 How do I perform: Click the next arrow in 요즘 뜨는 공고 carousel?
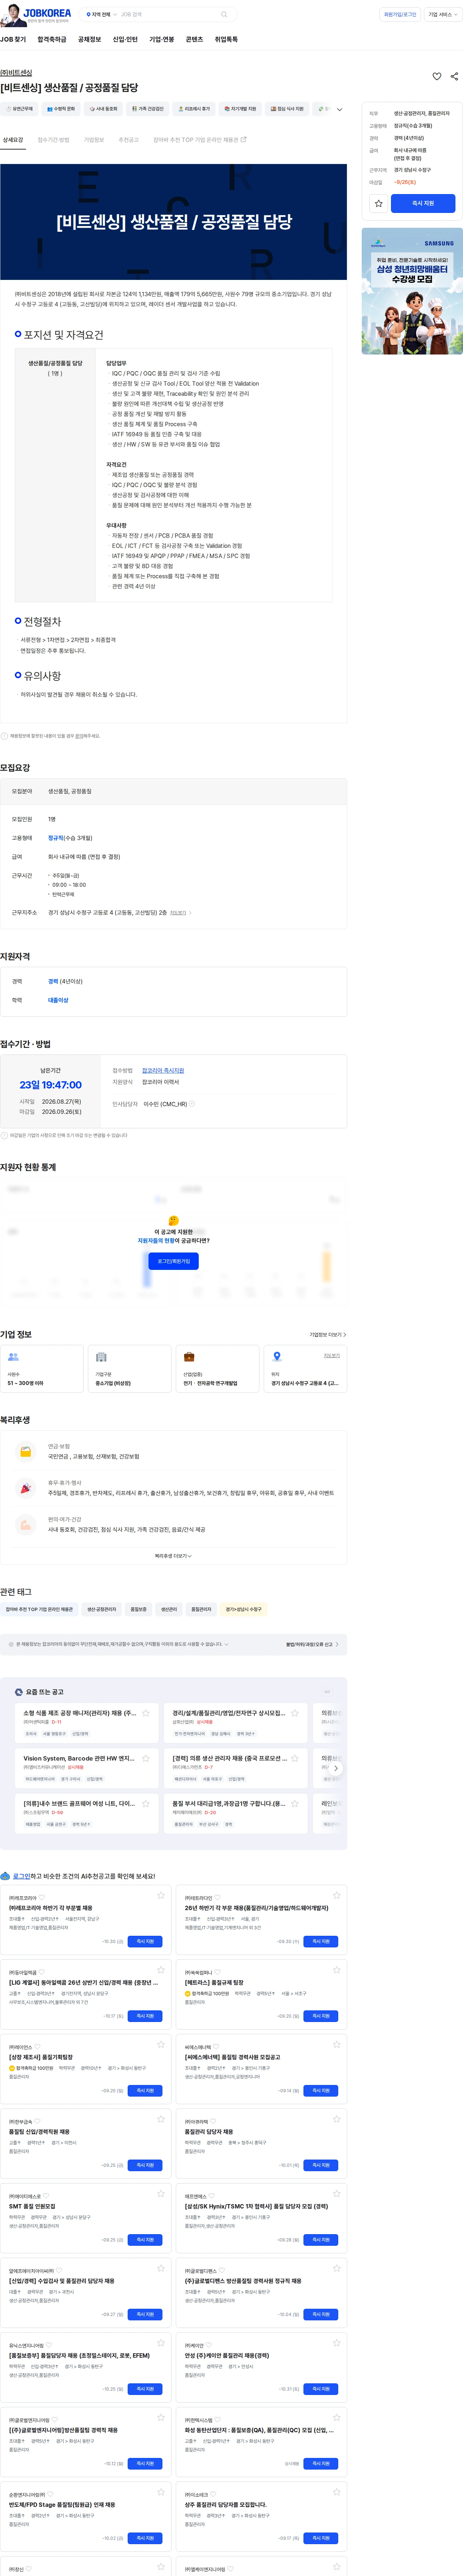click(336, 1768)
